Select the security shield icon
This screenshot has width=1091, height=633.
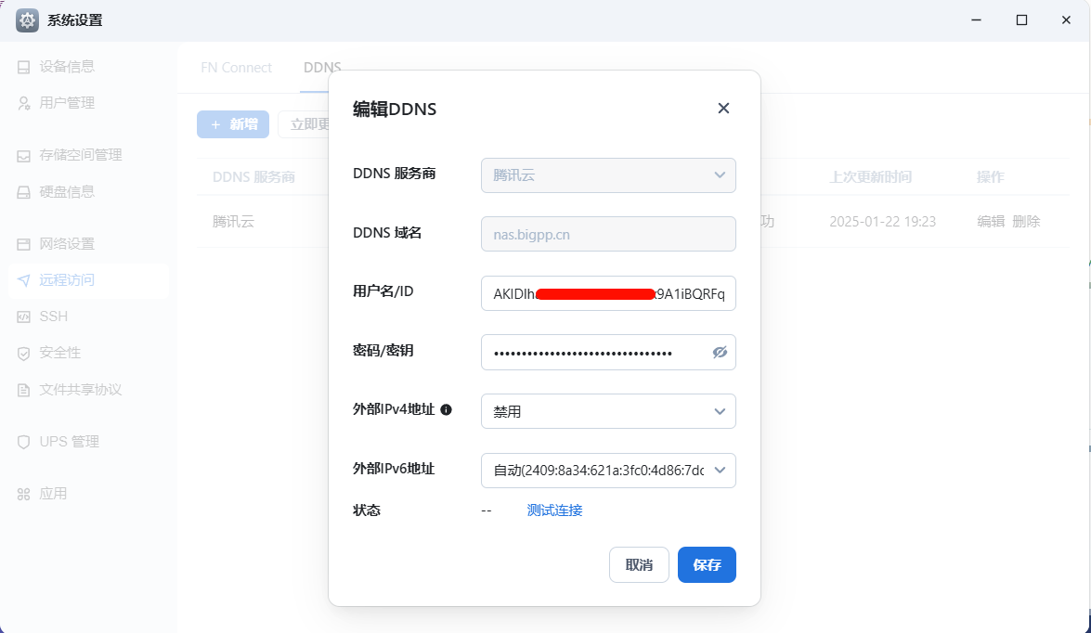[x=24, y=353]
